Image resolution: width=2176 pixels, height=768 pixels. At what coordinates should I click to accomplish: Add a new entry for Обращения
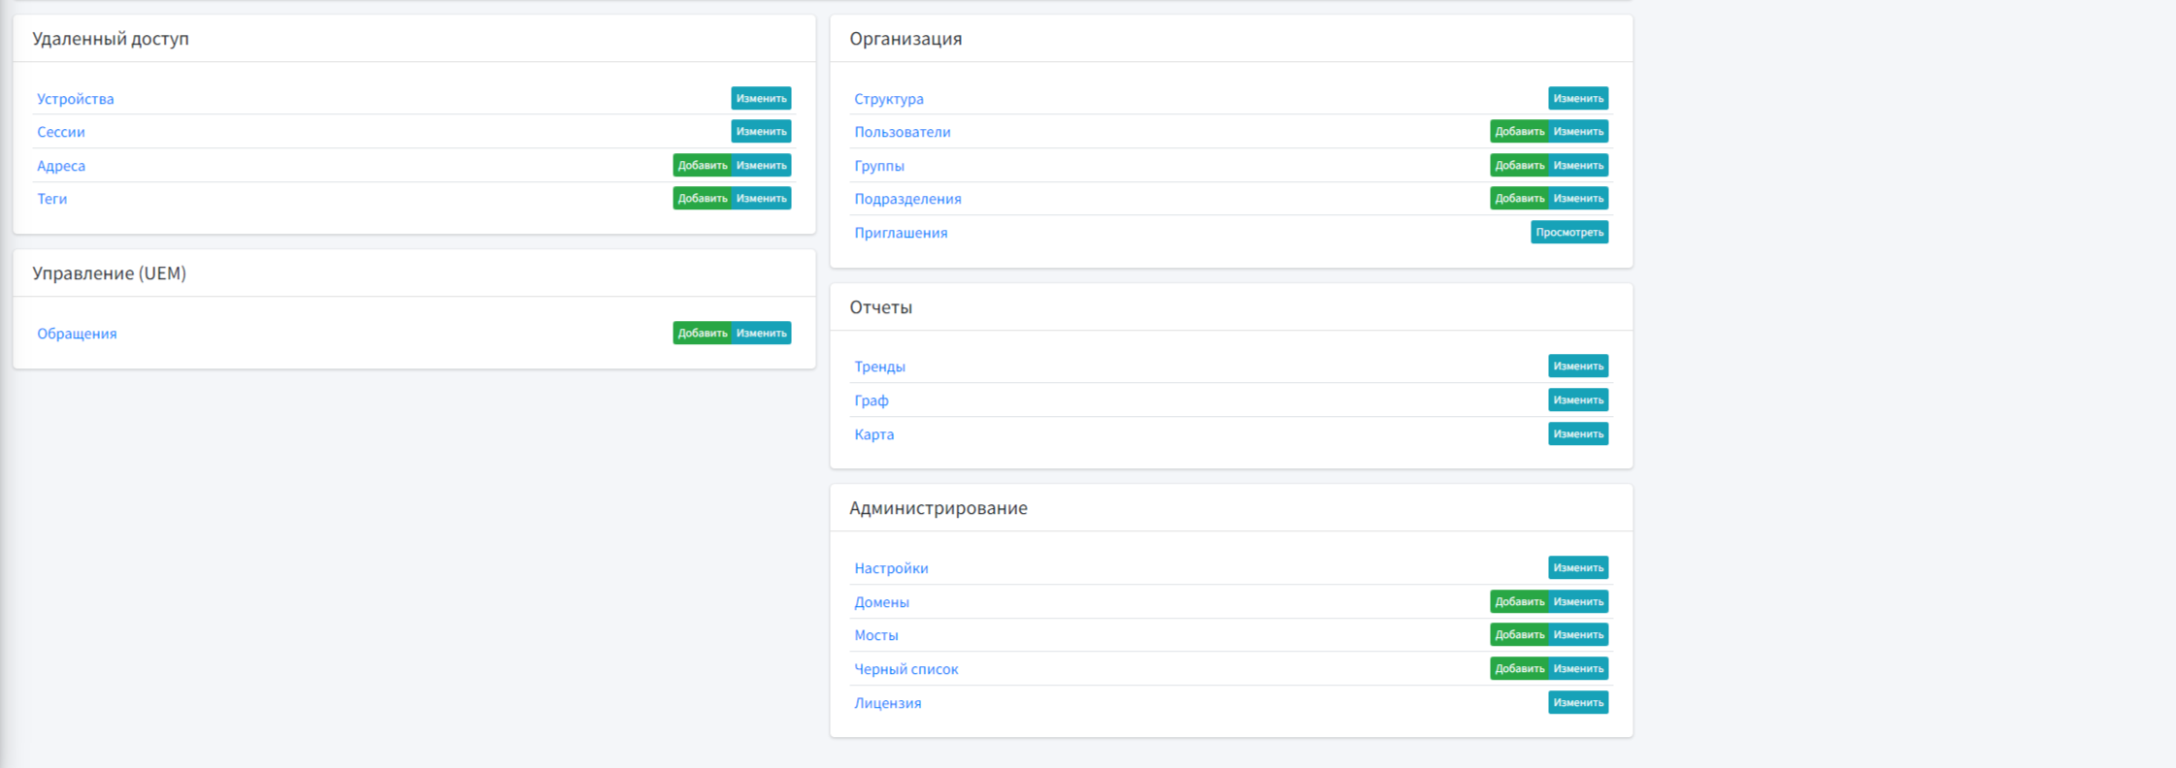pyautogui.click(x=702, y=333)
